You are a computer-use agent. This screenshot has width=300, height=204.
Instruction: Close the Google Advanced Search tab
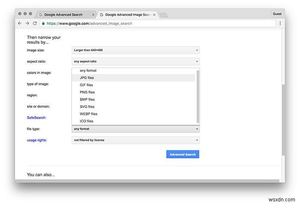click(93, 15)
